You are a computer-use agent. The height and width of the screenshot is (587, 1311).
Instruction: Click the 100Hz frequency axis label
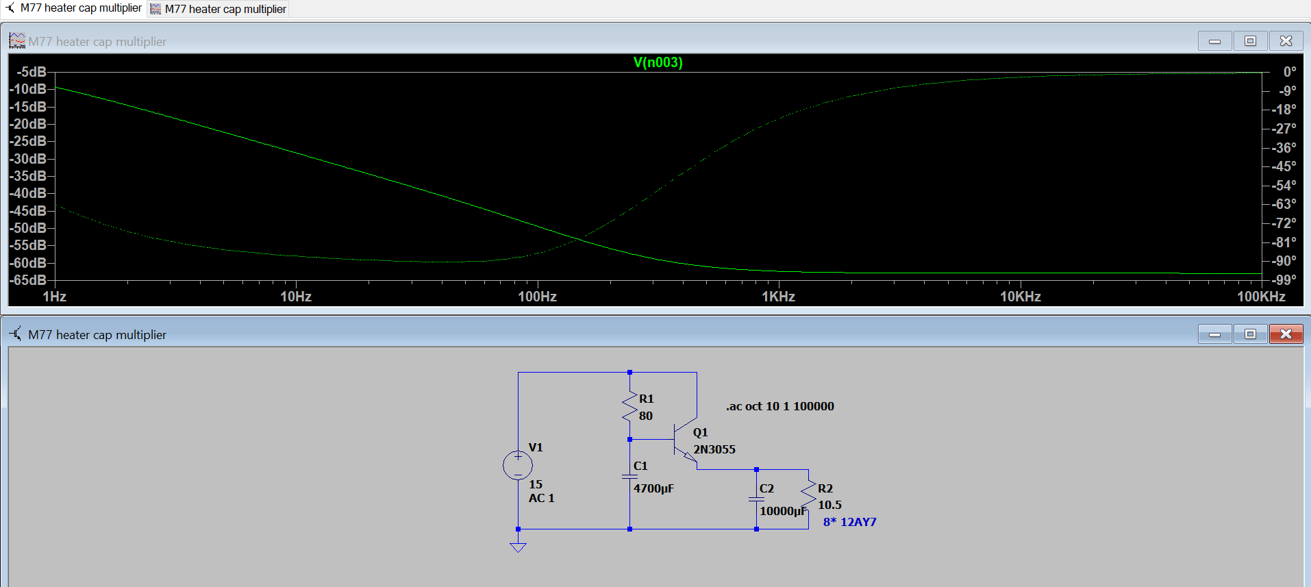[537, 297]
